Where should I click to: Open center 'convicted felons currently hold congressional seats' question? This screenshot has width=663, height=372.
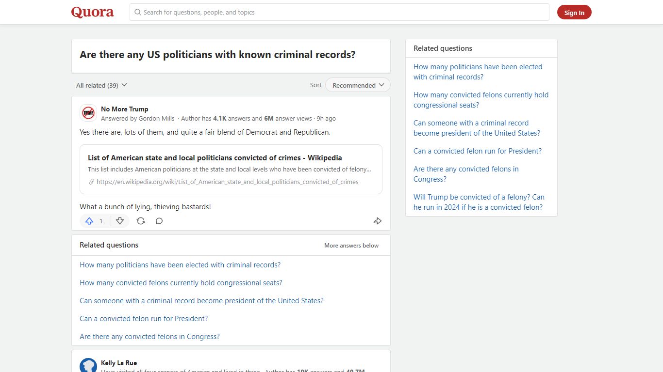[x=181, y=283]
